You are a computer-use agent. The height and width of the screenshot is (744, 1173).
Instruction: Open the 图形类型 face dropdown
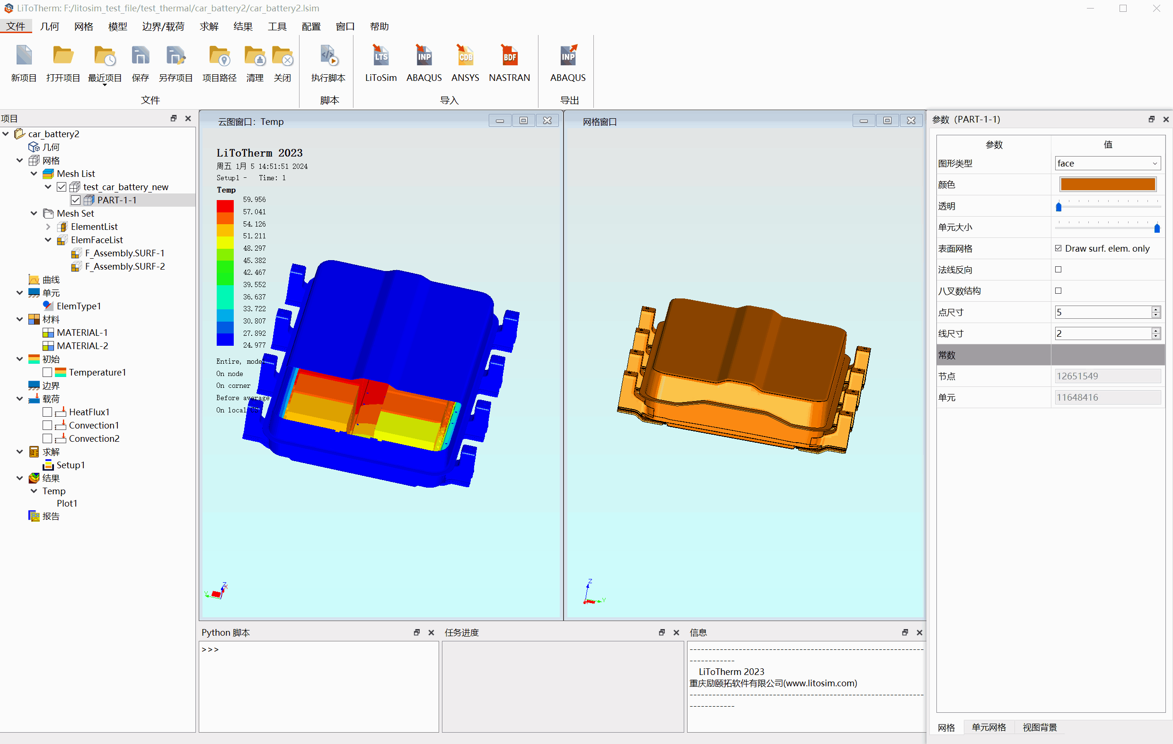(x=1108, y=163)
